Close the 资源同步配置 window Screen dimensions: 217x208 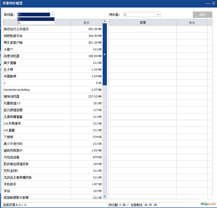(213, 3)
